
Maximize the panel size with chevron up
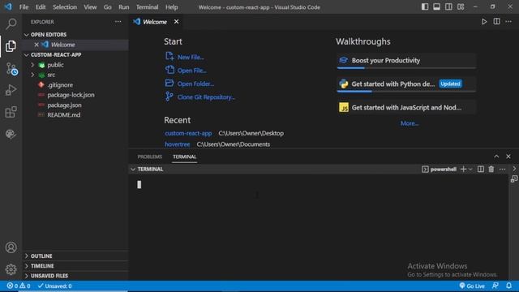coord(496,157)
